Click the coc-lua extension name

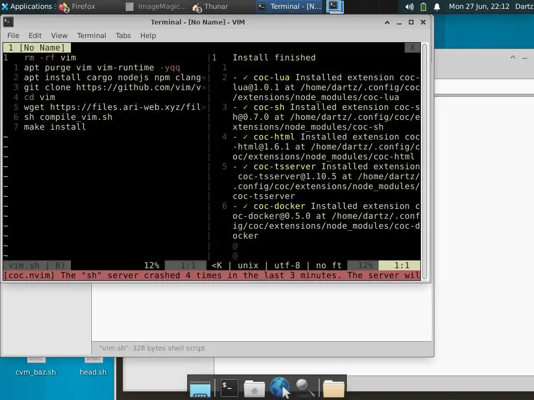point(271,77)
